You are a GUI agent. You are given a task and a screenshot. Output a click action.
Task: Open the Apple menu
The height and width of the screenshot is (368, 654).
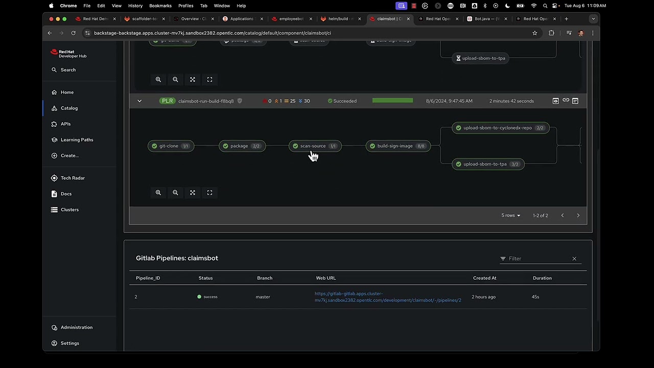(51, 6)
